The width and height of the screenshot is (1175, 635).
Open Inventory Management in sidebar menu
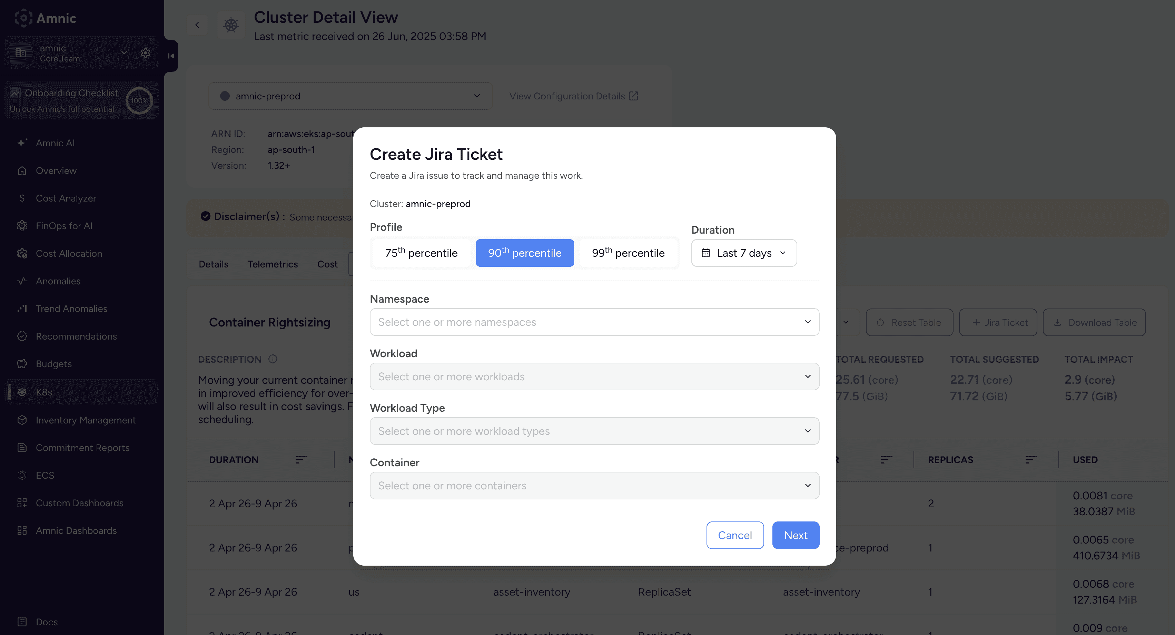point(86,420)
